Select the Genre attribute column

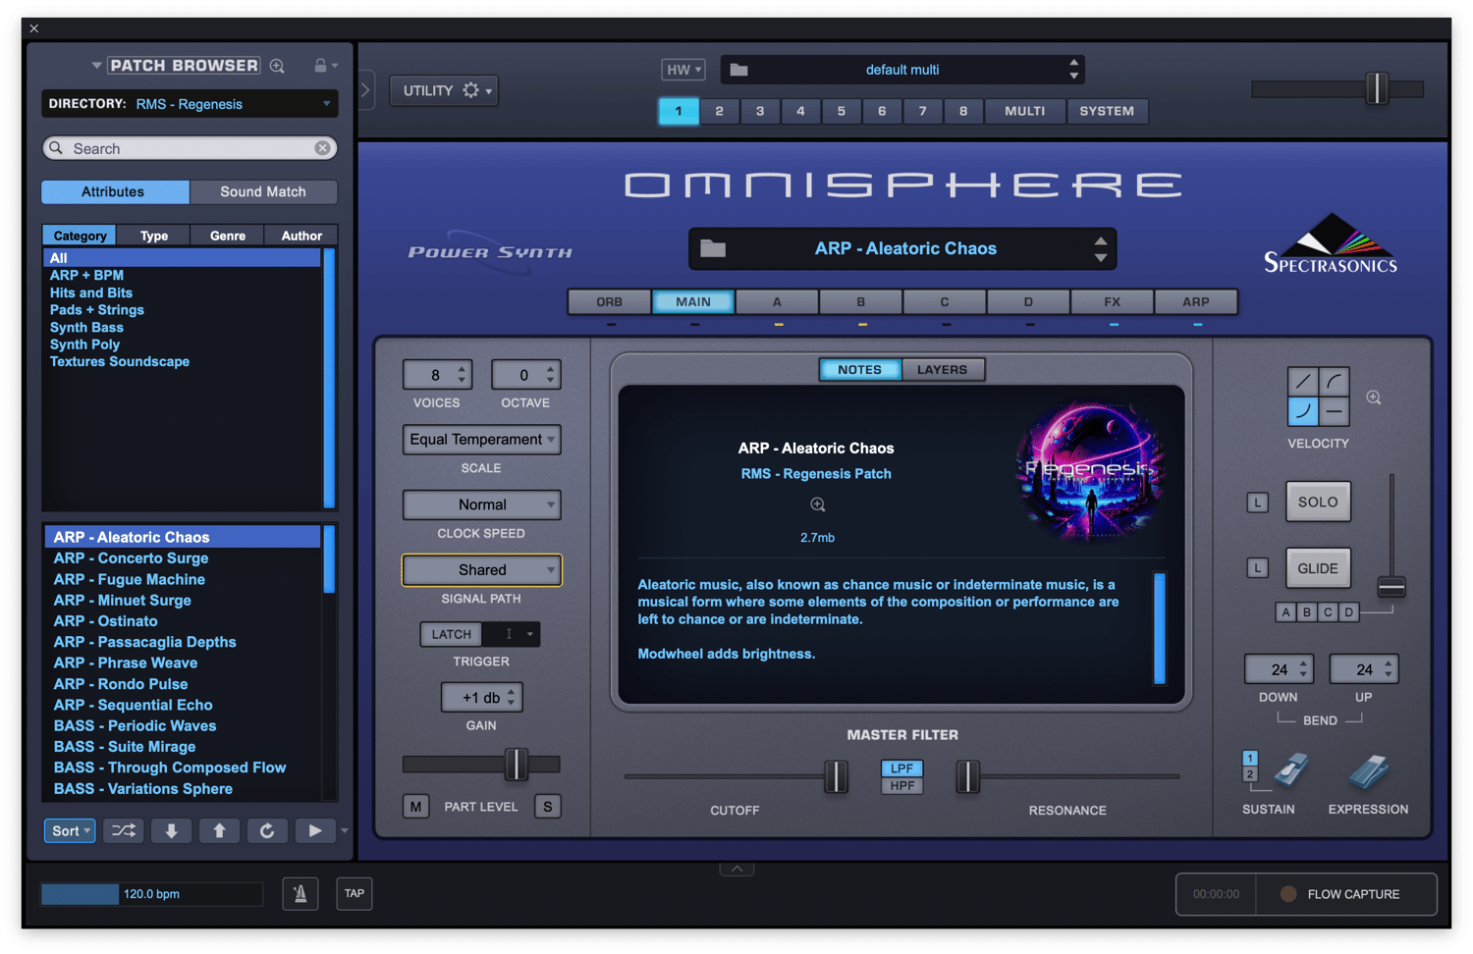tap(228, 236)
